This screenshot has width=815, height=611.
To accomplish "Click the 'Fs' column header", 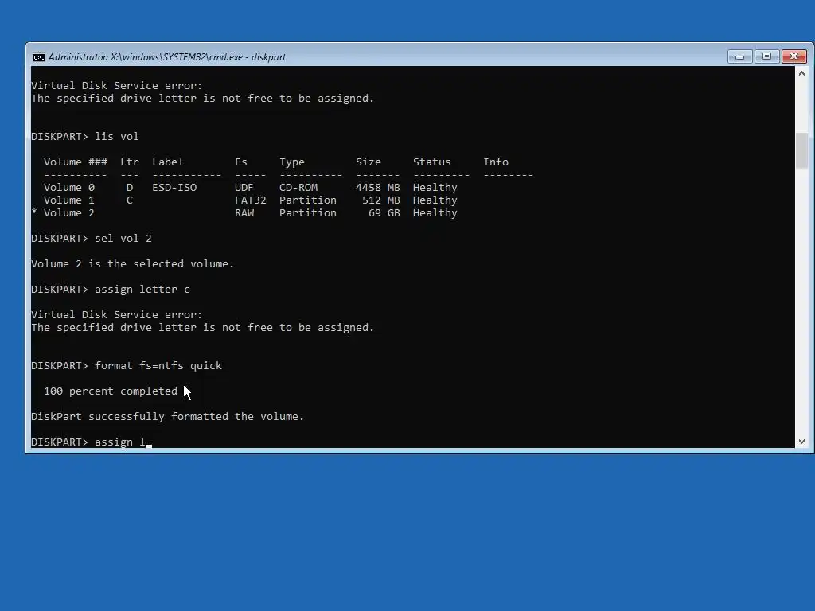I will click(x=240, y=162).
